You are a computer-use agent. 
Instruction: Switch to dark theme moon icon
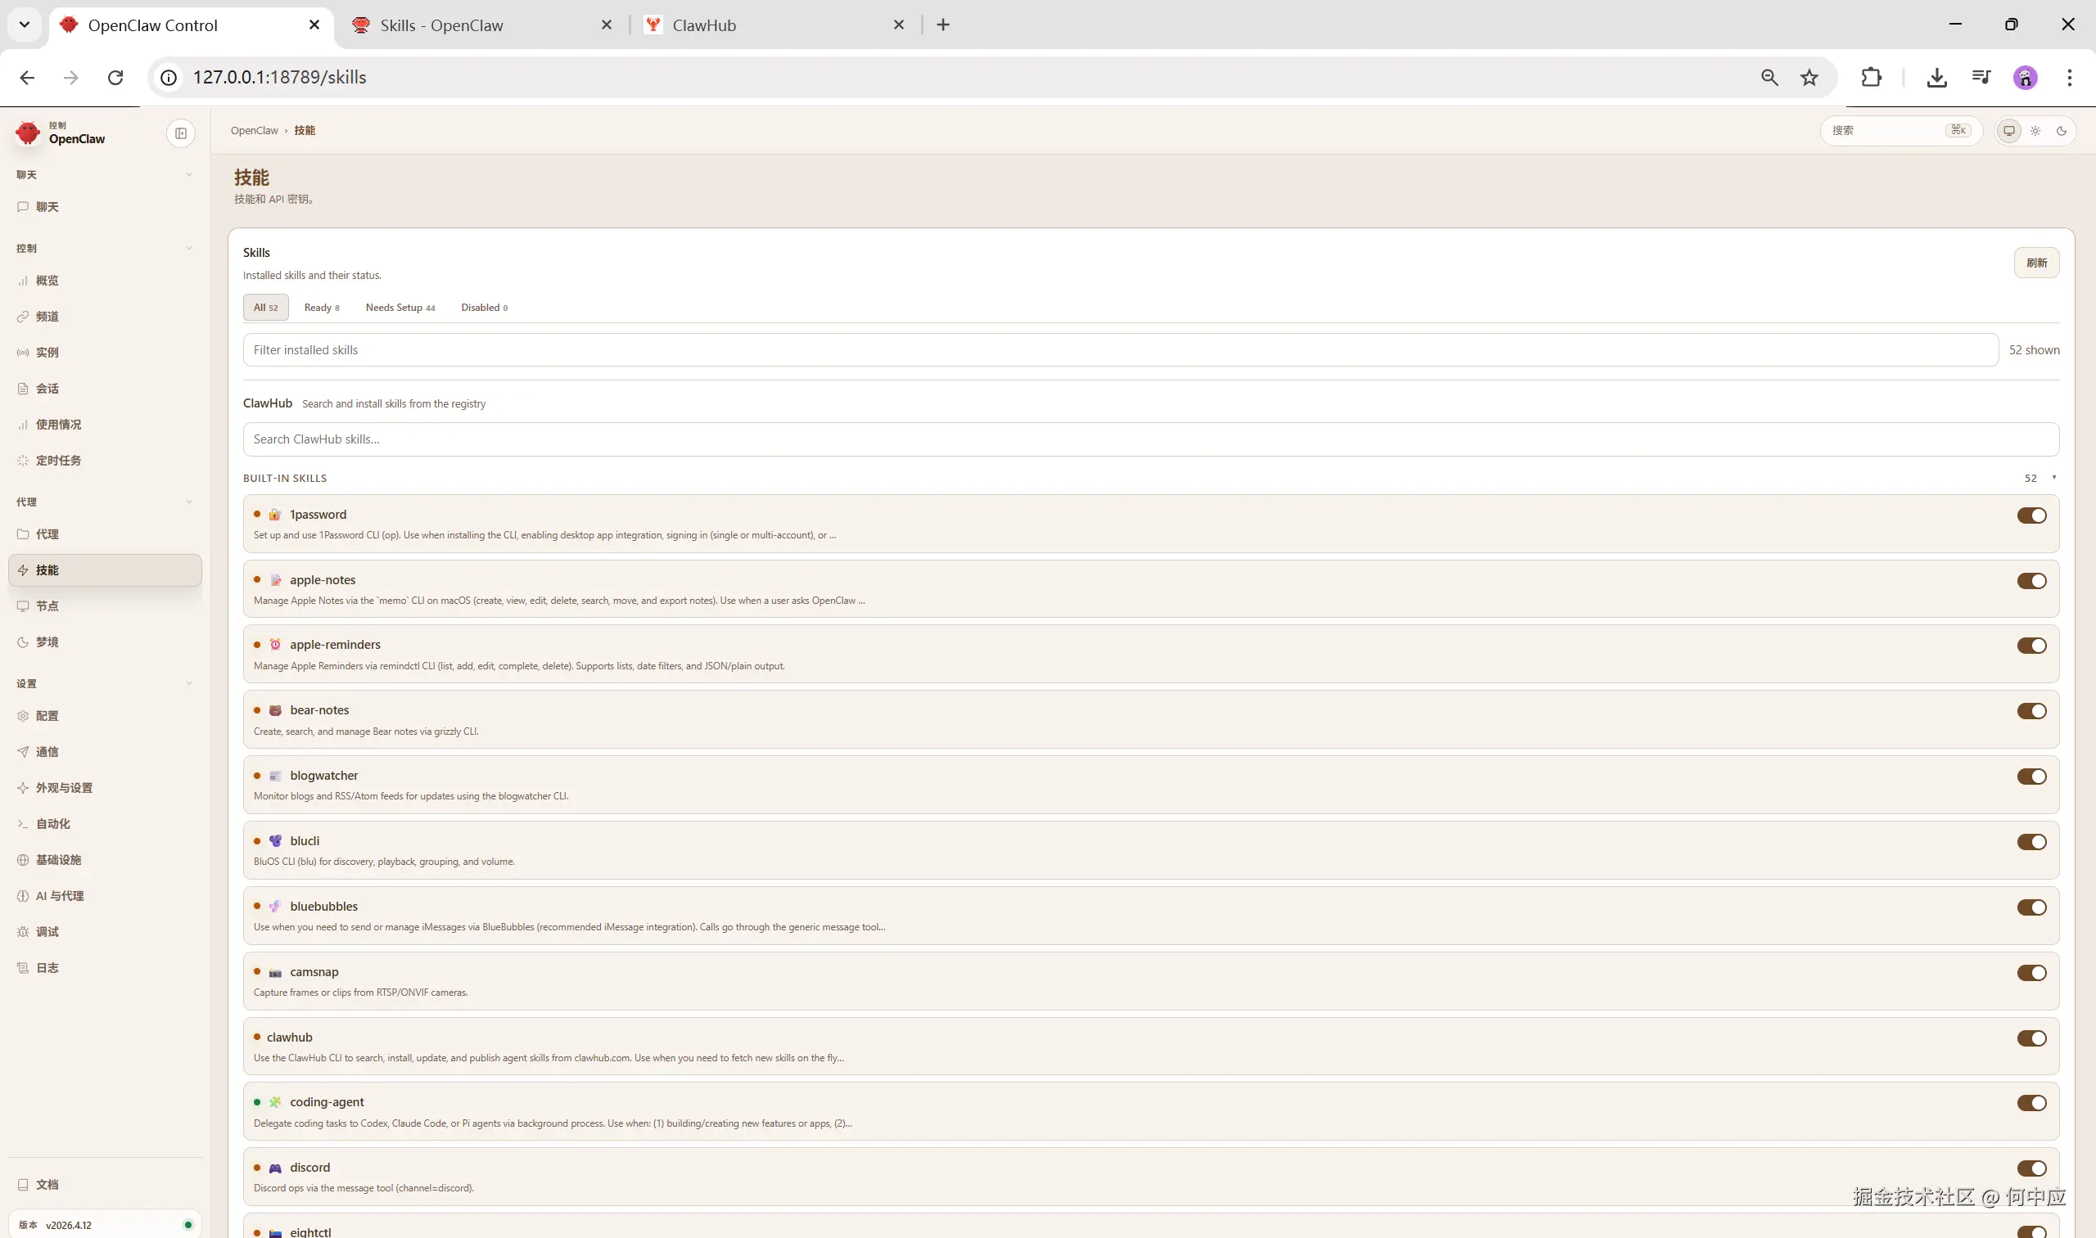(x=2062, y=131)
